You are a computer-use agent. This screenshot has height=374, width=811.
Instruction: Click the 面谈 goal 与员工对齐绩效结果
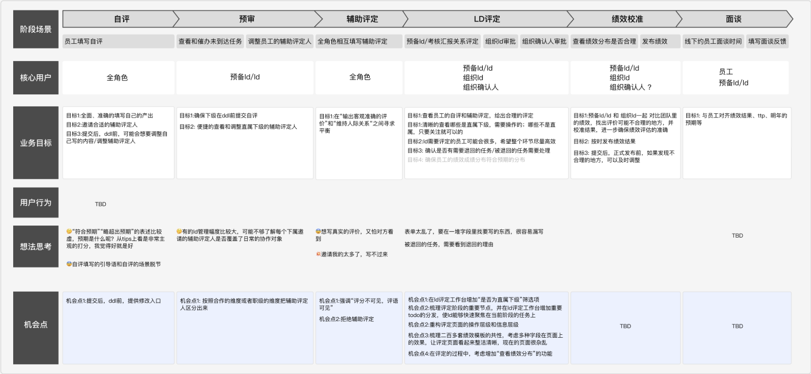pyautogui.click(x=737, y=119)
